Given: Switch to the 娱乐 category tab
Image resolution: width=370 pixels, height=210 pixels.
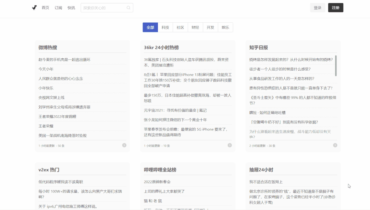Looking at the screenshot, I should [225, 27].
